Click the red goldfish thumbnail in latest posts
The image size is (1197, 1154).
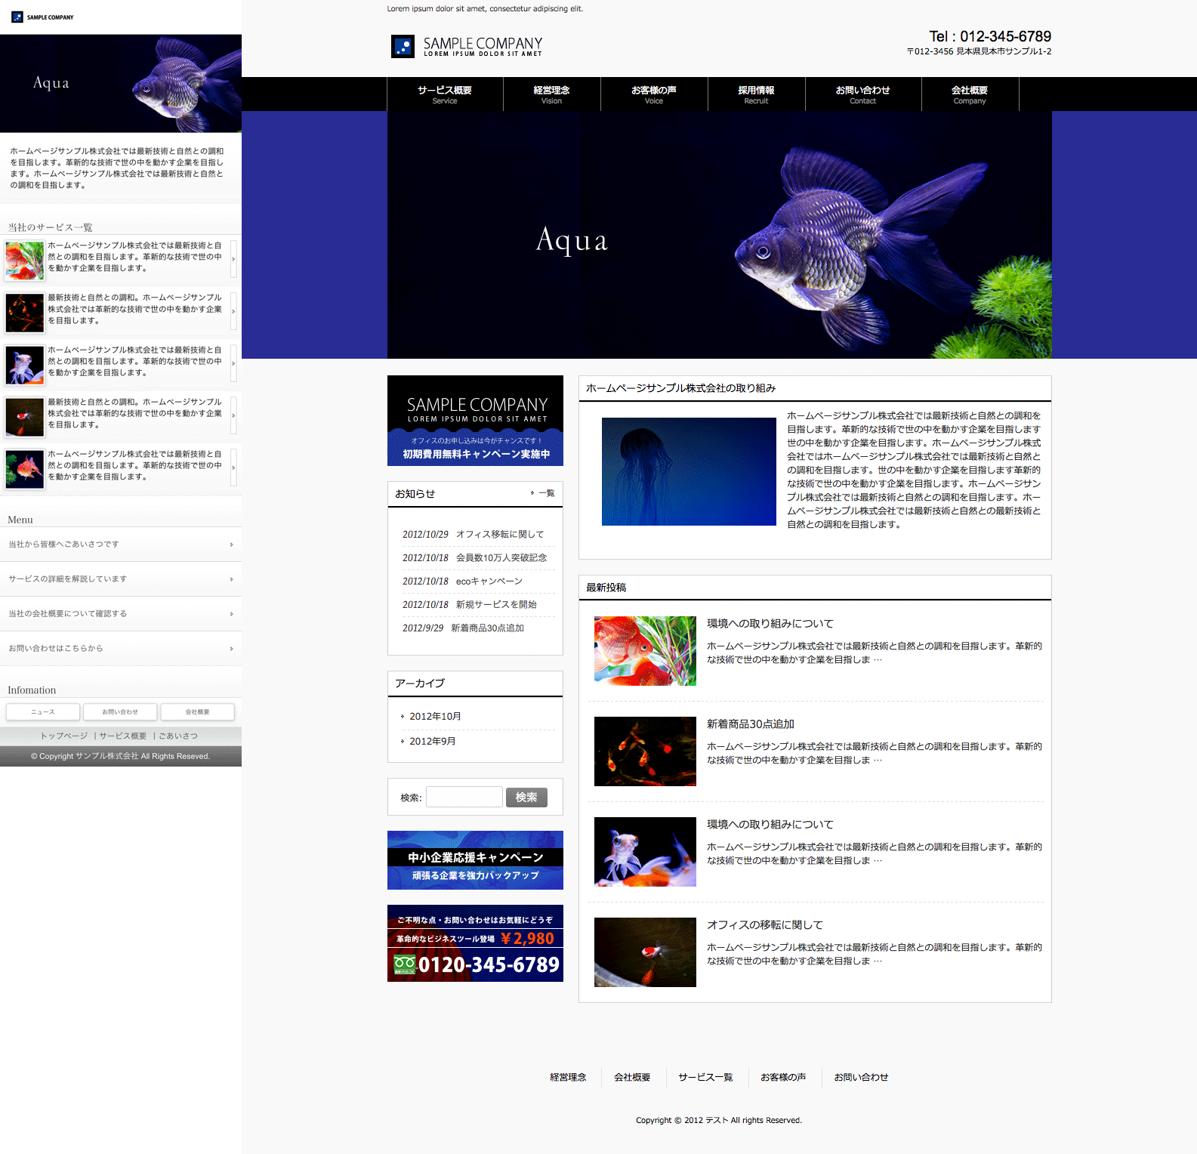point(645,651)
